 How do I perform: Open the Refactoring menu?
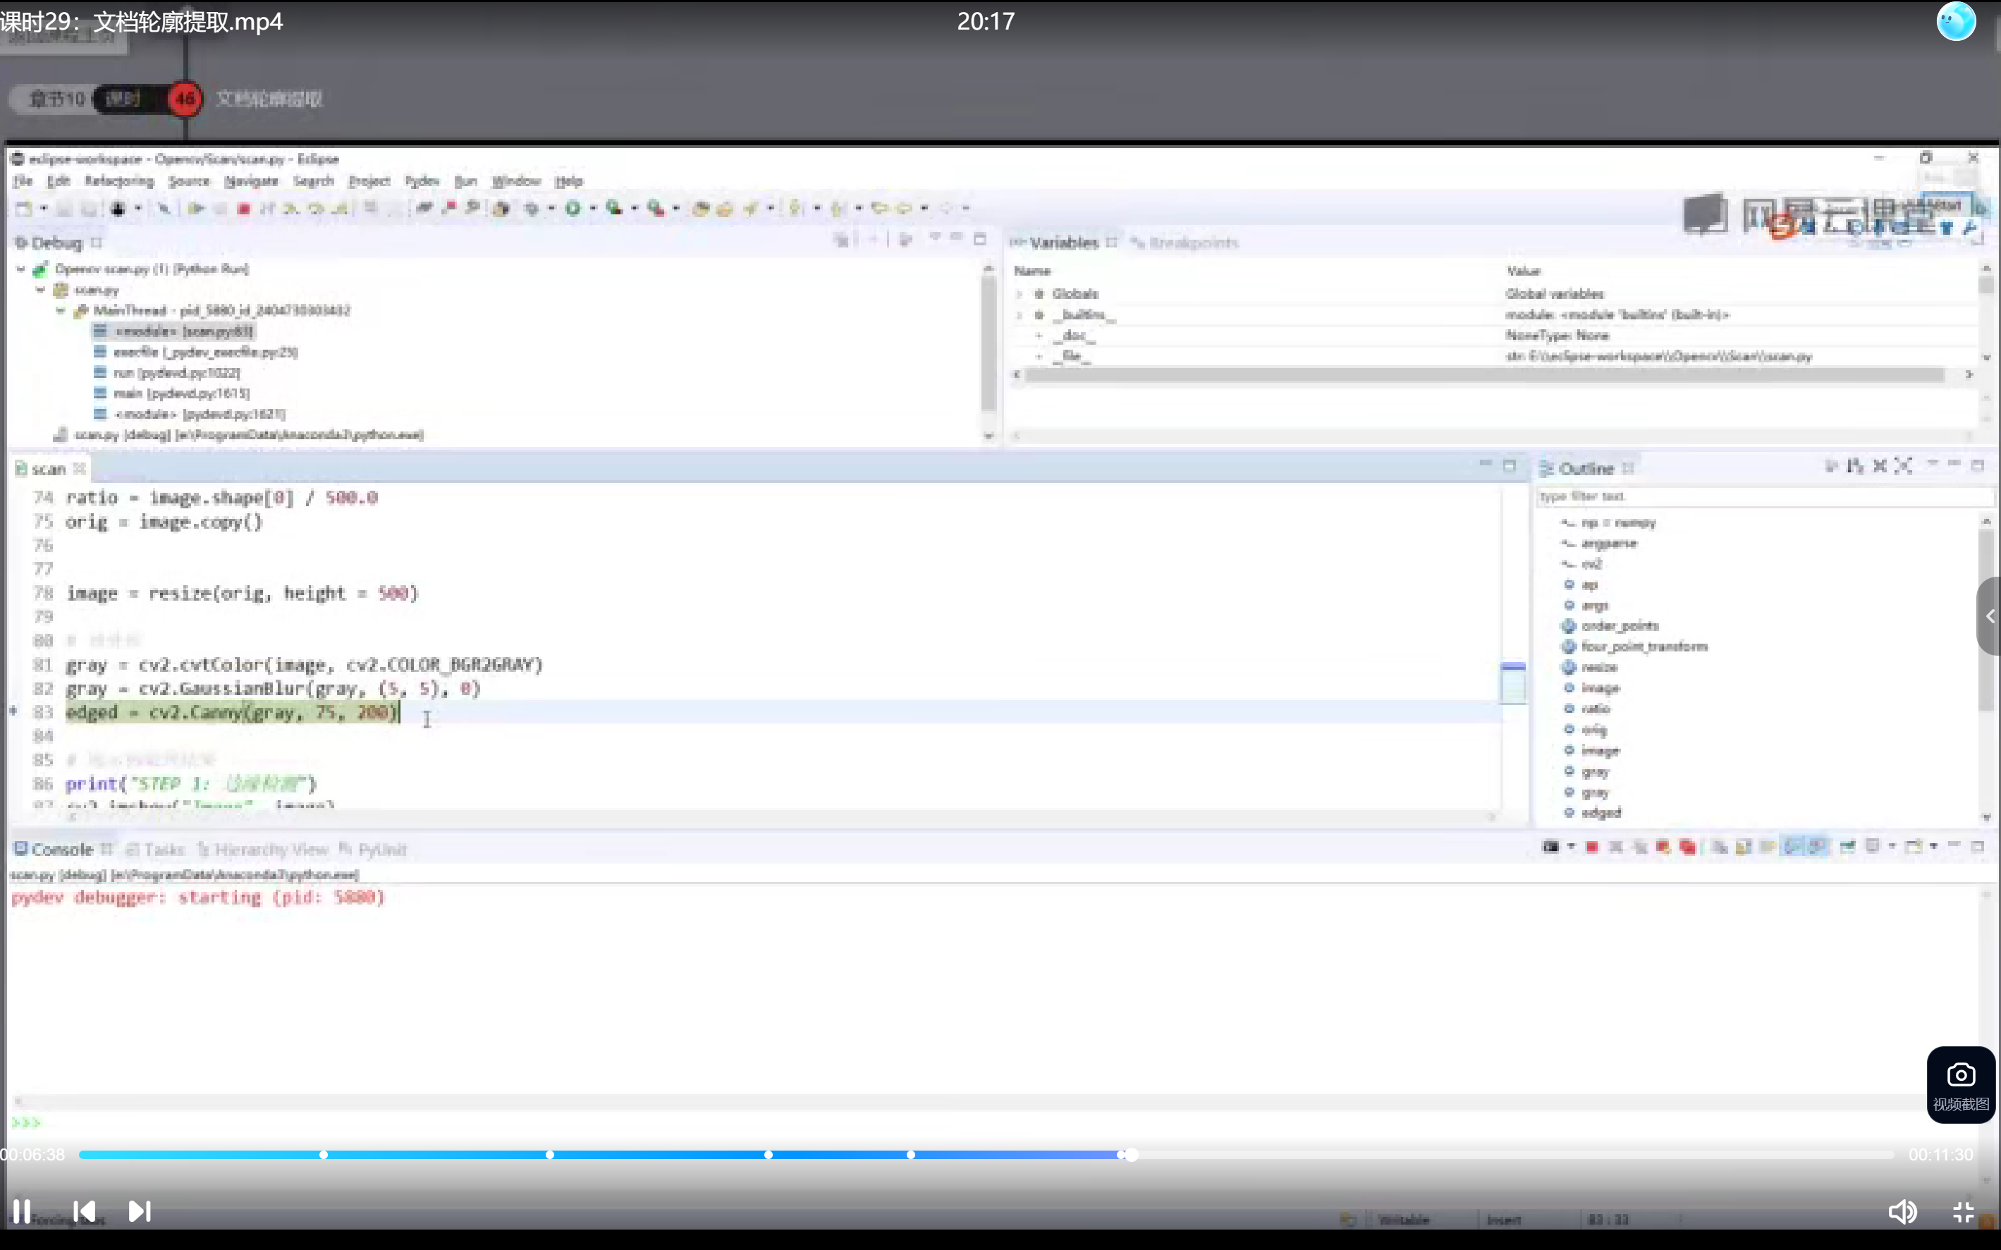point(119,181)
